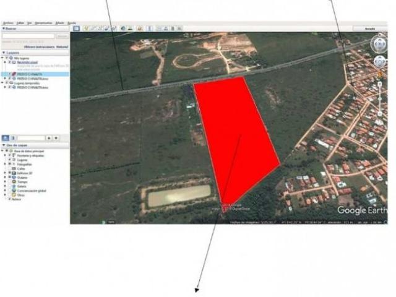Collapse the Lugares temporales tree node

coord(2,83)
